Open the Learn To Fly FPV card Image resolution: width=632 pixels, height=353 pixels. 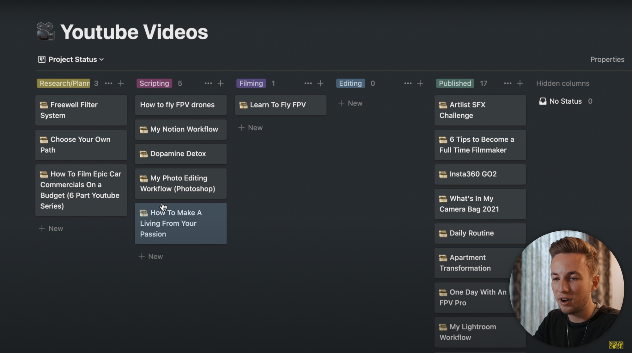(281, 105)
